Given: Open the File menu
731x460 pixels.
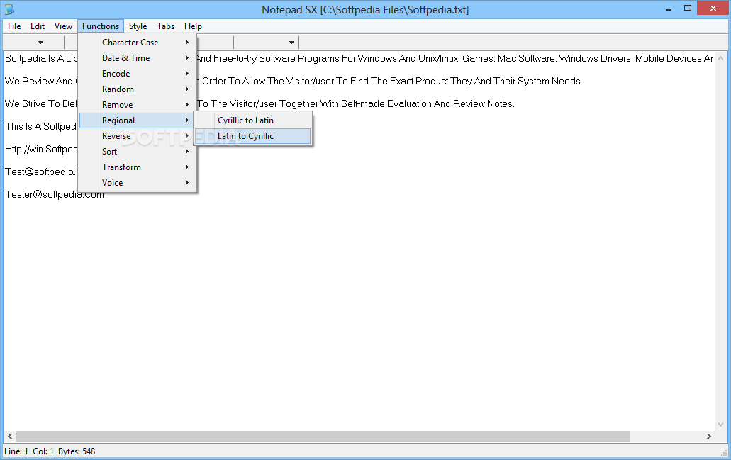Looking at the screenshot, I should [14, 26].
